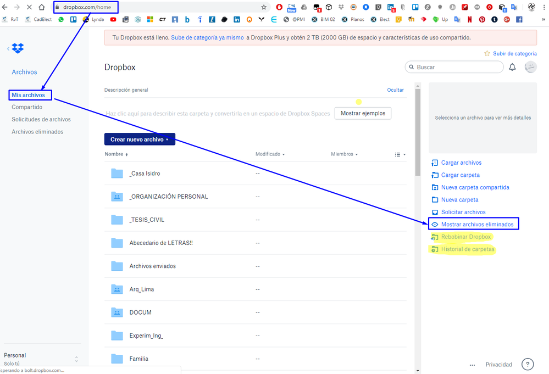Open the list view options dropdown
This screenshot has width=549, height=374.
click(400, 154)
